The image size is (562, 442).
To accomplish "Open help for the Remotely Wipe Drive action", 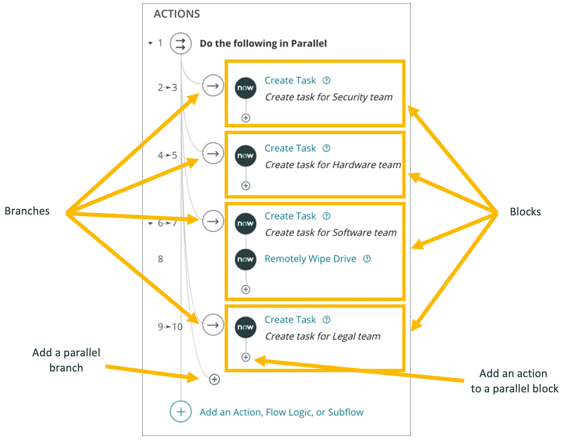I will tap(367, 259).
